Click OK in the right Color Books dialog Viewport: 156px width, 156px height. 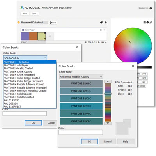(89, 142)
